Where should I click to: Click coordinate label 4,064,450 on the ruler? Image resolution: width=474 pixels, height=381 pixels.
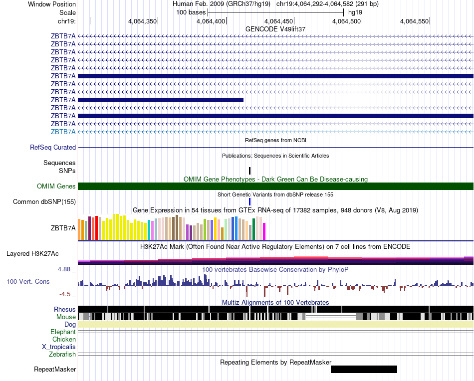click(279, 21)
